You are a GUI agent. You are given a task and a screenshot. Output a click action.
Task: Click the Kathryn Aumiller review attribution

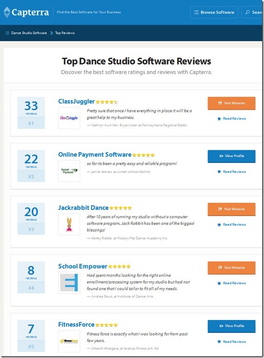(x=136, y=125)
